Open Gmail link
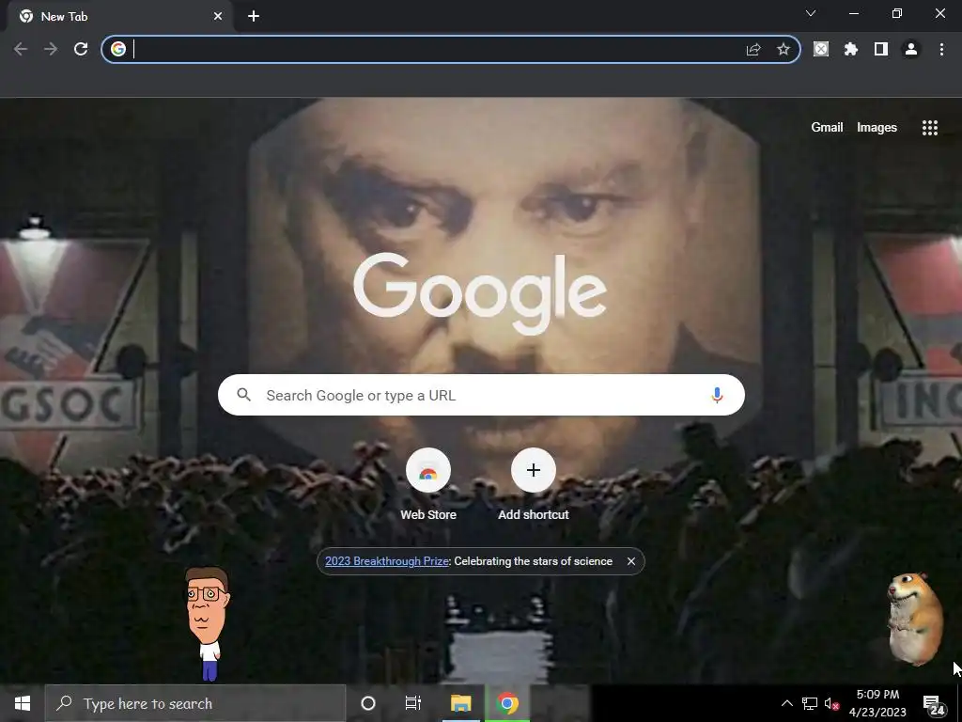Viewport: 962px width, 722px height. pyautogui.click(x=827, y=127)
